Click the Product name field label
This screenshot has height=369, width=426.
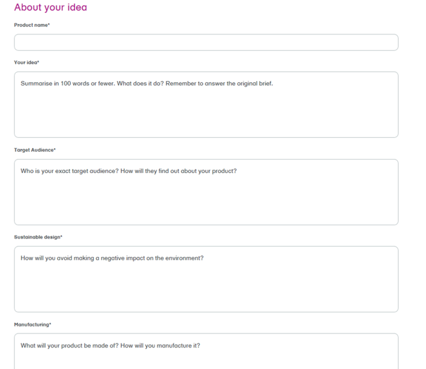pyautogui.click(x=30, y=25)
